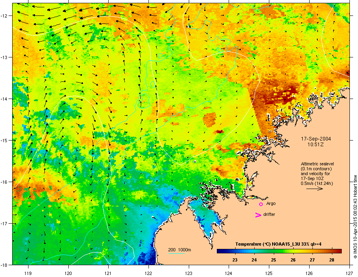
Task: Click the longitude label 124
Action: [x=229, y=273]
